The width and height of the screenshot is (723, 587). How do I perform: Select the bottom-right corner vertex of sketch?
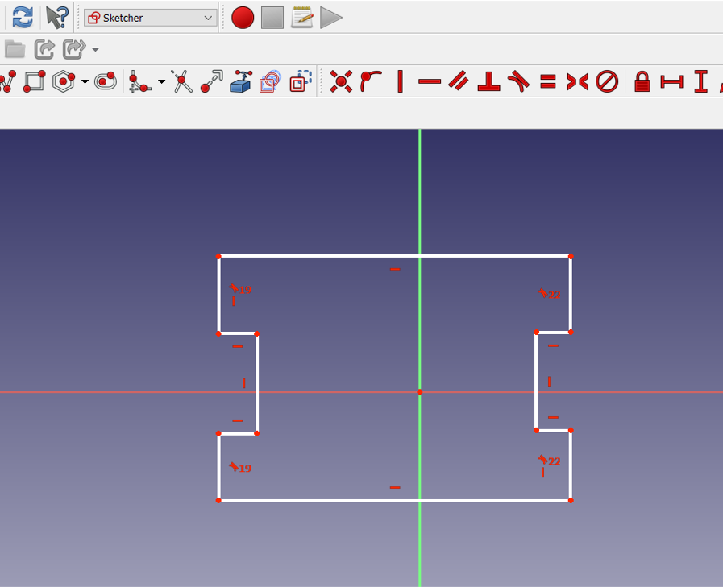[x=571, y=500]
